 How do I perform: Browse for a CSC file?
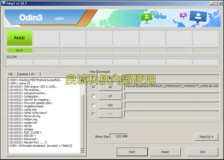(110, 105)
